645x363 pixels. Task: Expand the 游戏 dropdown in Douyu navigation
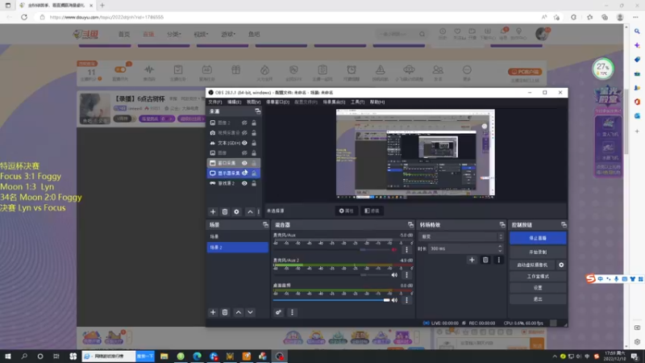coord(228,34)
